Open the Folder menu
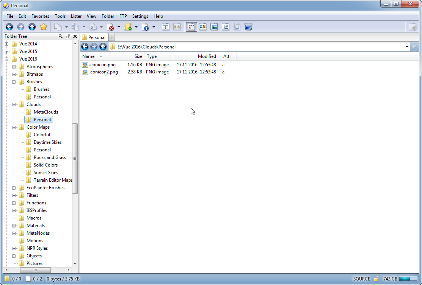 coord(108,16)
